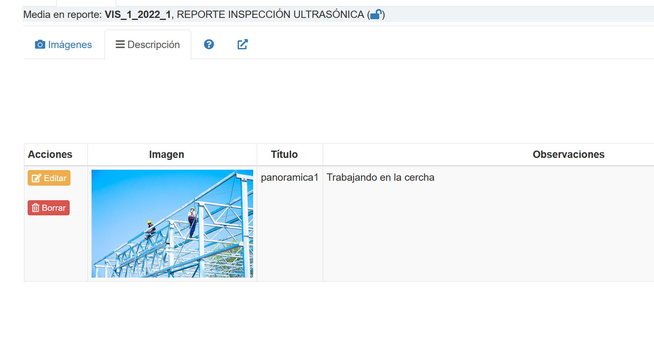Click the unlocked padlock icon in header
Image resolution: width=654 pixels, height=337 pixels.
pos(376,15)
